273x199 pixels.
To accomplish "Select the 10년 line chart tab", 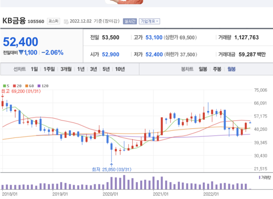I will pyautogui.click(x=120, y=69).
